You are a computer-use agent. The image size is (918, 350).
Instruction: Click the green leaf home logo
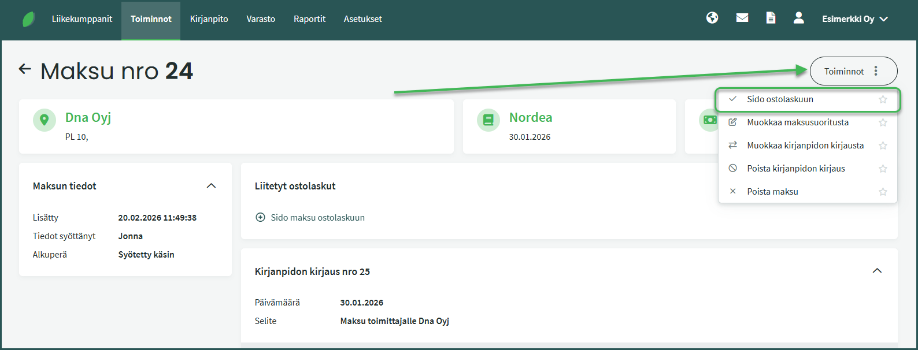(28, 19)
